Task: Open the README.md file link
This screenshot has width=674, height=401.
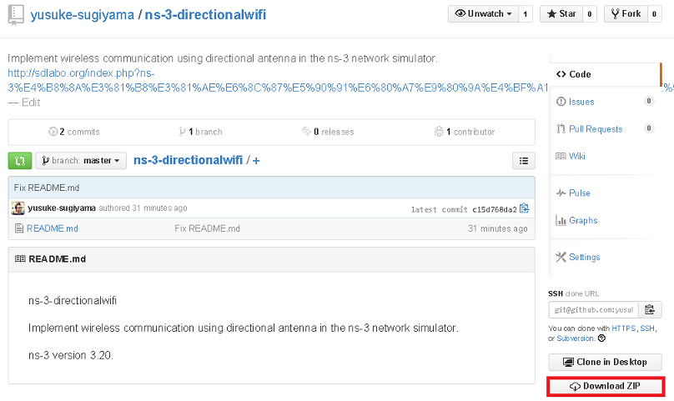Action: coord(52,228)
